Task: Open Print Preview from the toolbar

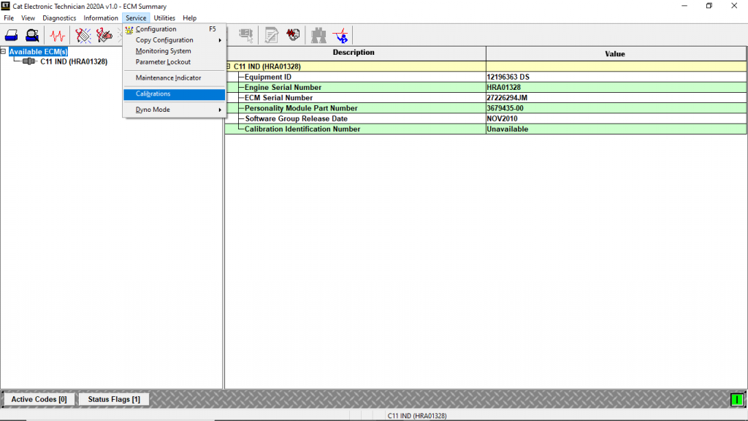Action: 31,34
